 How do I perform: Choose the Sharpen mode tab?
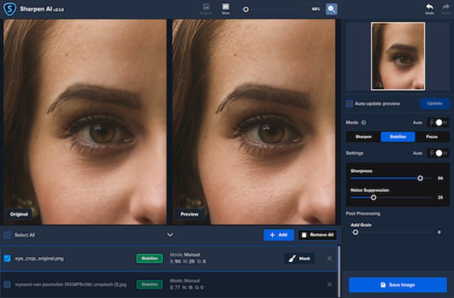(x=363, y=137)
